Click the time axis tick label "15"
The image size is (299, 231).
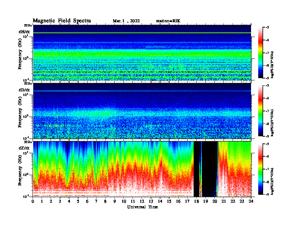tap(169, 201)
